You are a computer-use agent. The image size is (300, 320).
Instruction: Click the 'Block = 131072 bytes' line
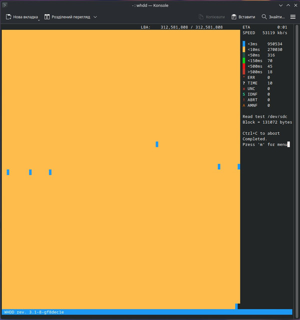pos(267,122)
